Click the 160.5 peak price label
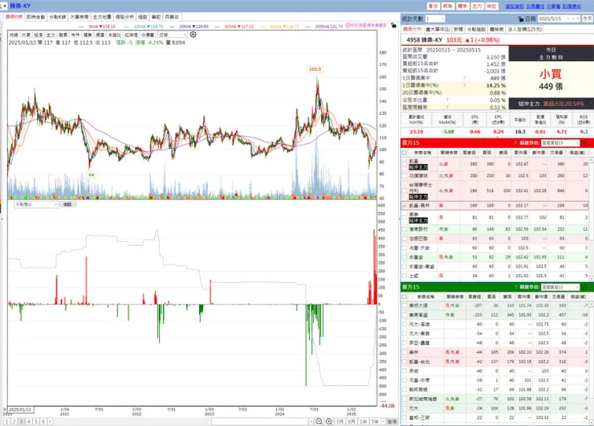Image resolution: width=594 pixels, height=426 pixels. click(x=315, y=69)
